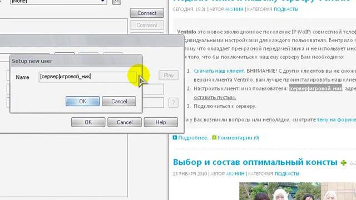
Task: Click the lower OK button next to Help
Action: (88, 122)
